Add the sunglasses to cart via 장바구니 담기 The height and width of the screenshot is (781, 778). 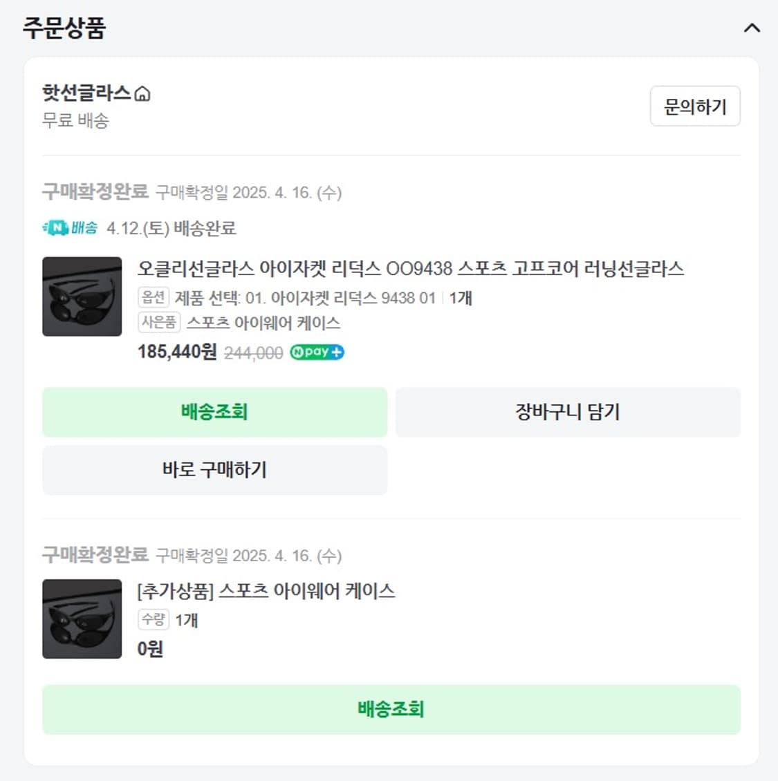point(567,413)
